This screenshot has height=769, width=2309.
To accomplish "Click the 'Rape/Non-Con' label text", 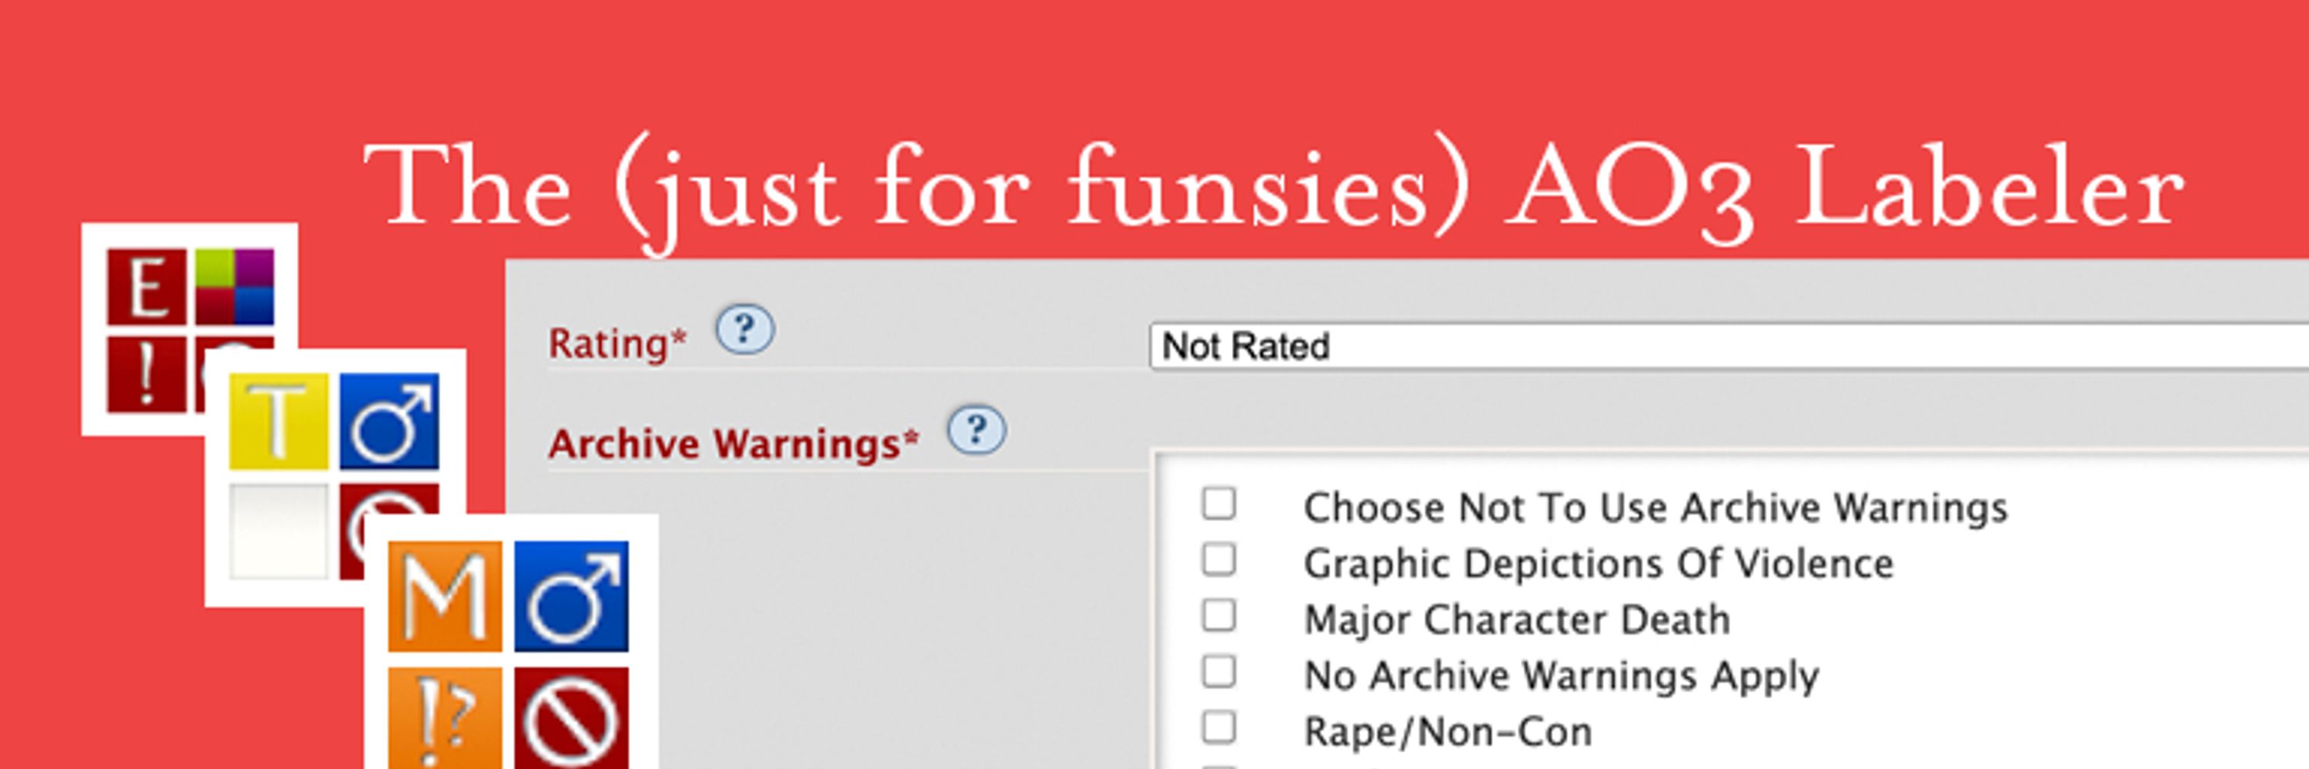I will 1448,732.
